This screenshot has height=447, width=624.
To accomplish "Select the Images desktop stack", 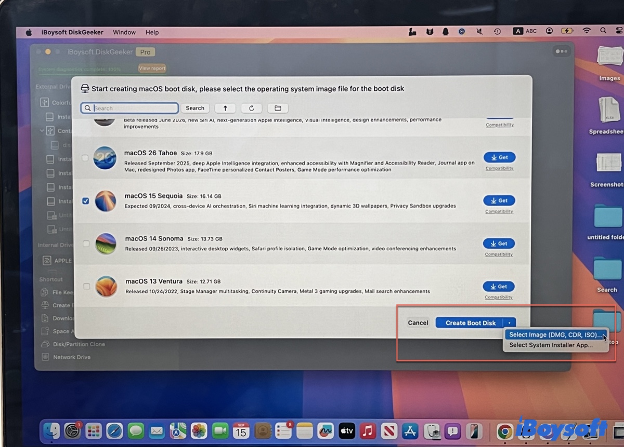I will [x=609, y=64].
